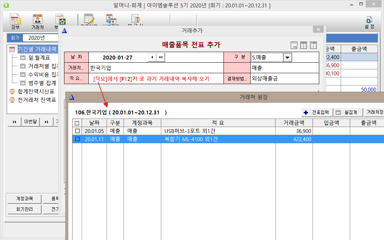Select the USB허브-3포트 외1건 row
Screen dimensions: 384x240
pyautogui.click(x=228, y=131)
